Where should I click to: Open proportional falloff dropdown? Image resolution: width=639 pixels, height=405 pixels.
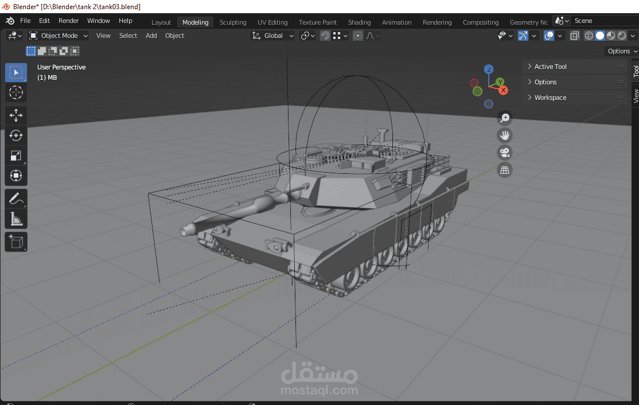[x=373, y=36]
